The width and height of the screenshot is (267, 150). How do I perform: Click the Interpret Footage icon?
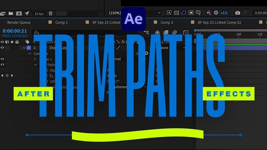click(x=2, y=13)
